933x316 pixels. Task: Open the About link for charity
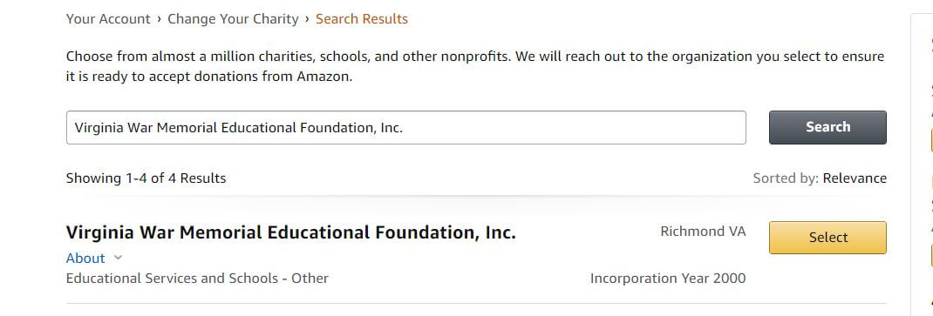tap(85, 258)
